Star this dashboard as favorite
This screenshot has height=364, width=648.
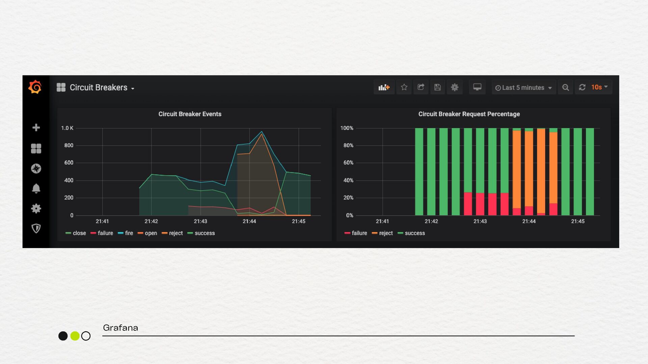pos(404,87)
